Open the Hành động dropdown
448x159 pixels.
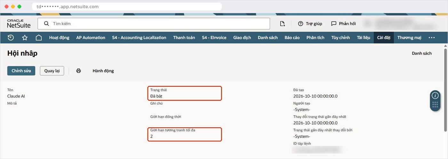tap(103, 71)
